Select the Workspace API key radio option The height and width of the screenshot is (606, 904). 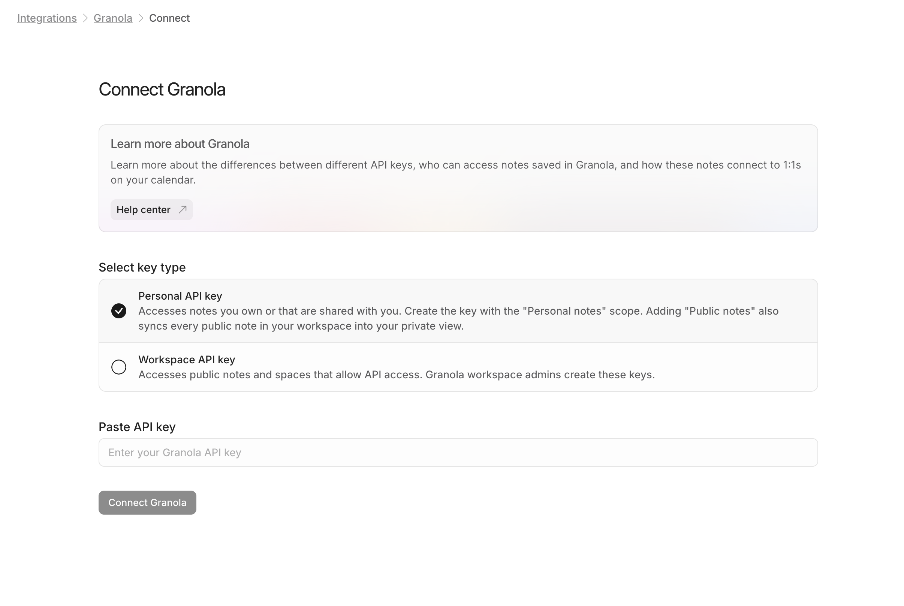119,367
